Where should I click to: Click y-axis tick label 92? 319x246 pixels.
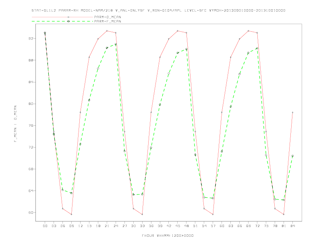(31, 39)
